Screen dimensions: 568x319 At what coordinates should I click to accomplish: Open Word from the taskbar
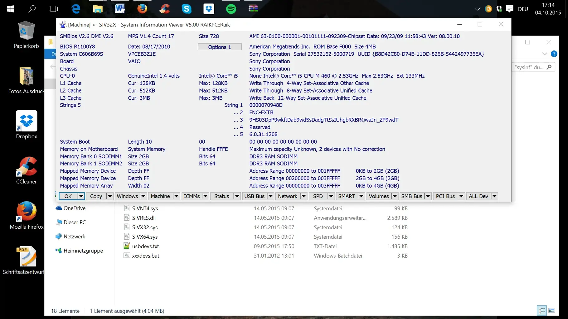(x=120, y=9)
